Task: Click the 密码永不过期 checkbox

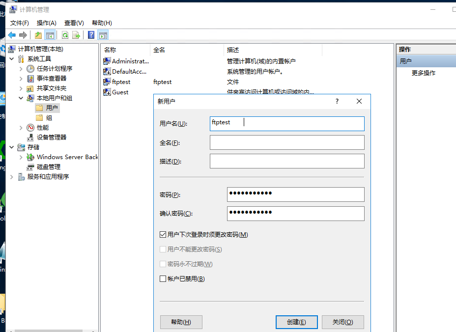Action: [x=163, y=264]
